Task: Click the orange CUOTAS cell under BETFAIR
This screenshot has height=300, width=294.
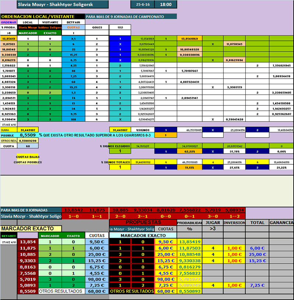Action: [73, 27]
